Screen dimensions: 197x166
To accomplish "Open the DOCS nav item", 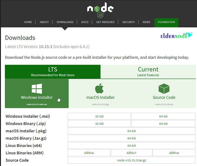I will coord(85,22).
